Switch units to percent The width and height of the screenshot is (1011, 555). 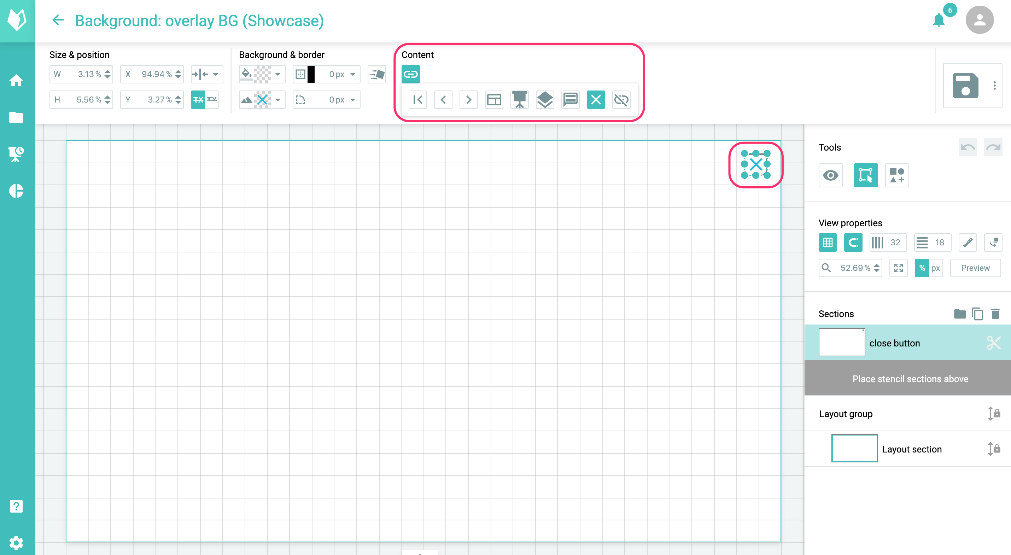click(x=922, y=268)
